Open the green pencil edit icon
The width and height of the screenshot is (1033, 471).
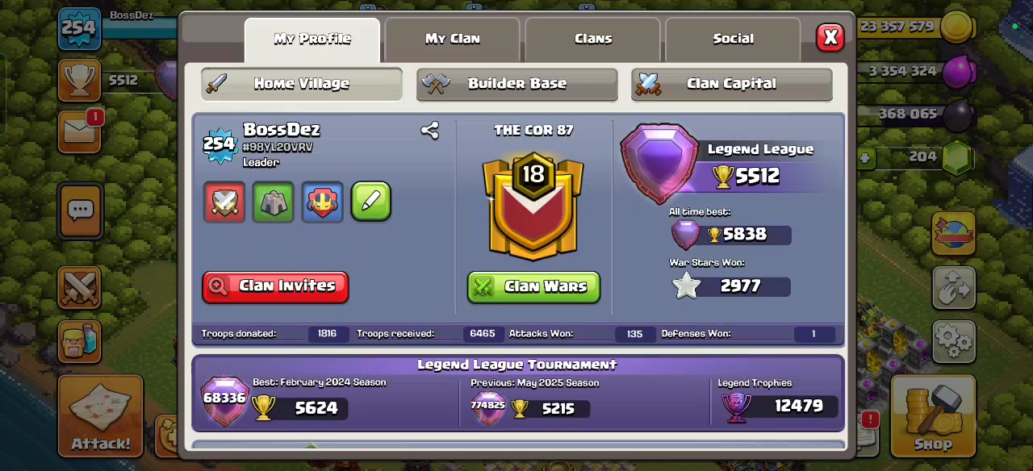[x=371, y=202]
